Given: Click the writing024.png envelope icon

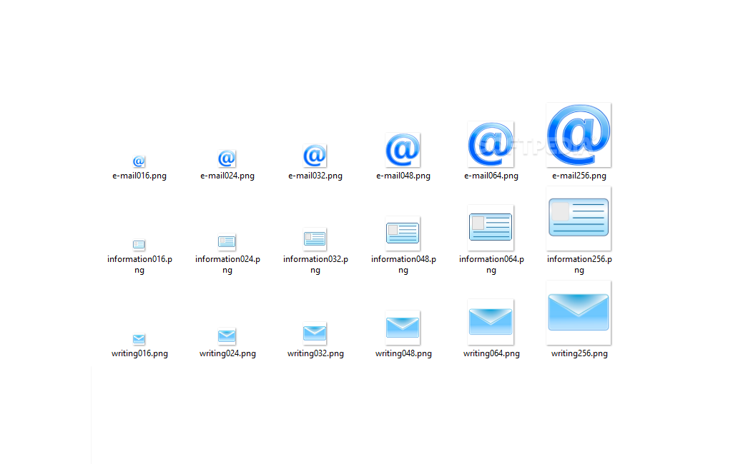Looking at the screenshot, I should coord(227,336).
